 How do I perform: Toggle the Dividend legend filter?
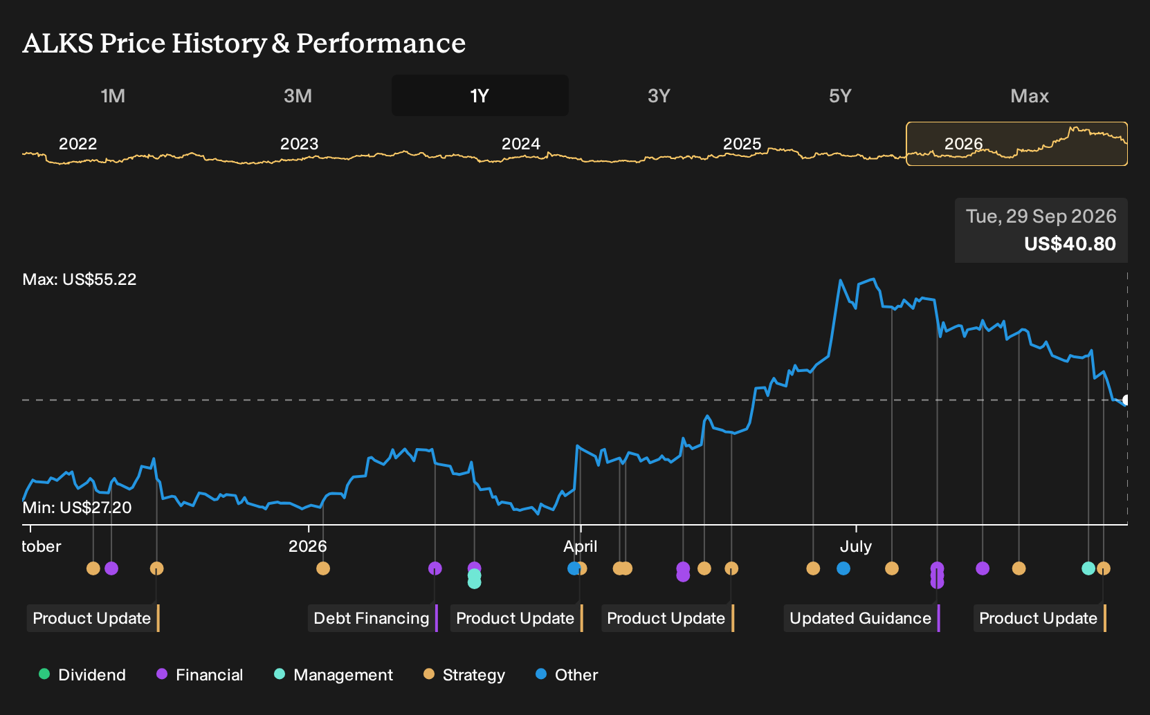(82, 675)
